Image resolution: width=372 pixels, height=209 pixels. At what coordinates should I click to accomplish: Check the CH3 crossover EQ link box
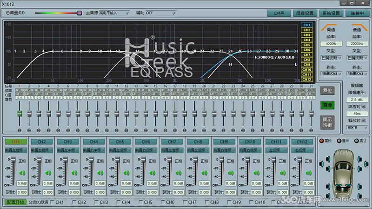pos(96,202)
